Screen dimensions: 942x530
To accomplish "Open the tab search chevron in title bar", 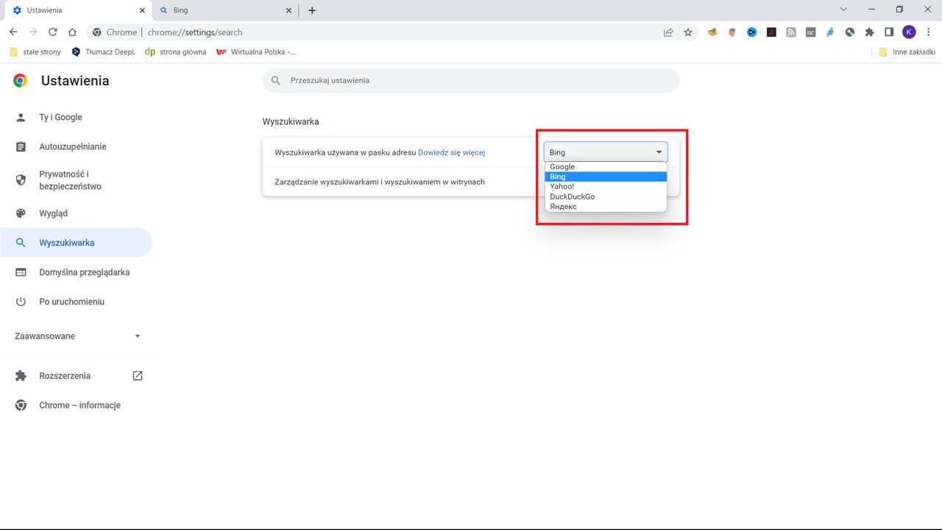I will click(843, 10).
